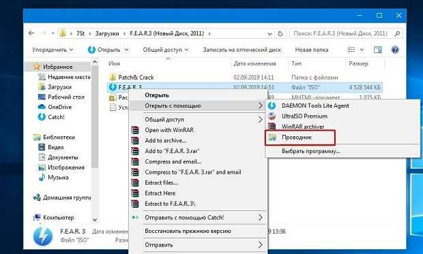
Task: Open the Общий доступ toolbar dropdown
Action: (165, 50)
